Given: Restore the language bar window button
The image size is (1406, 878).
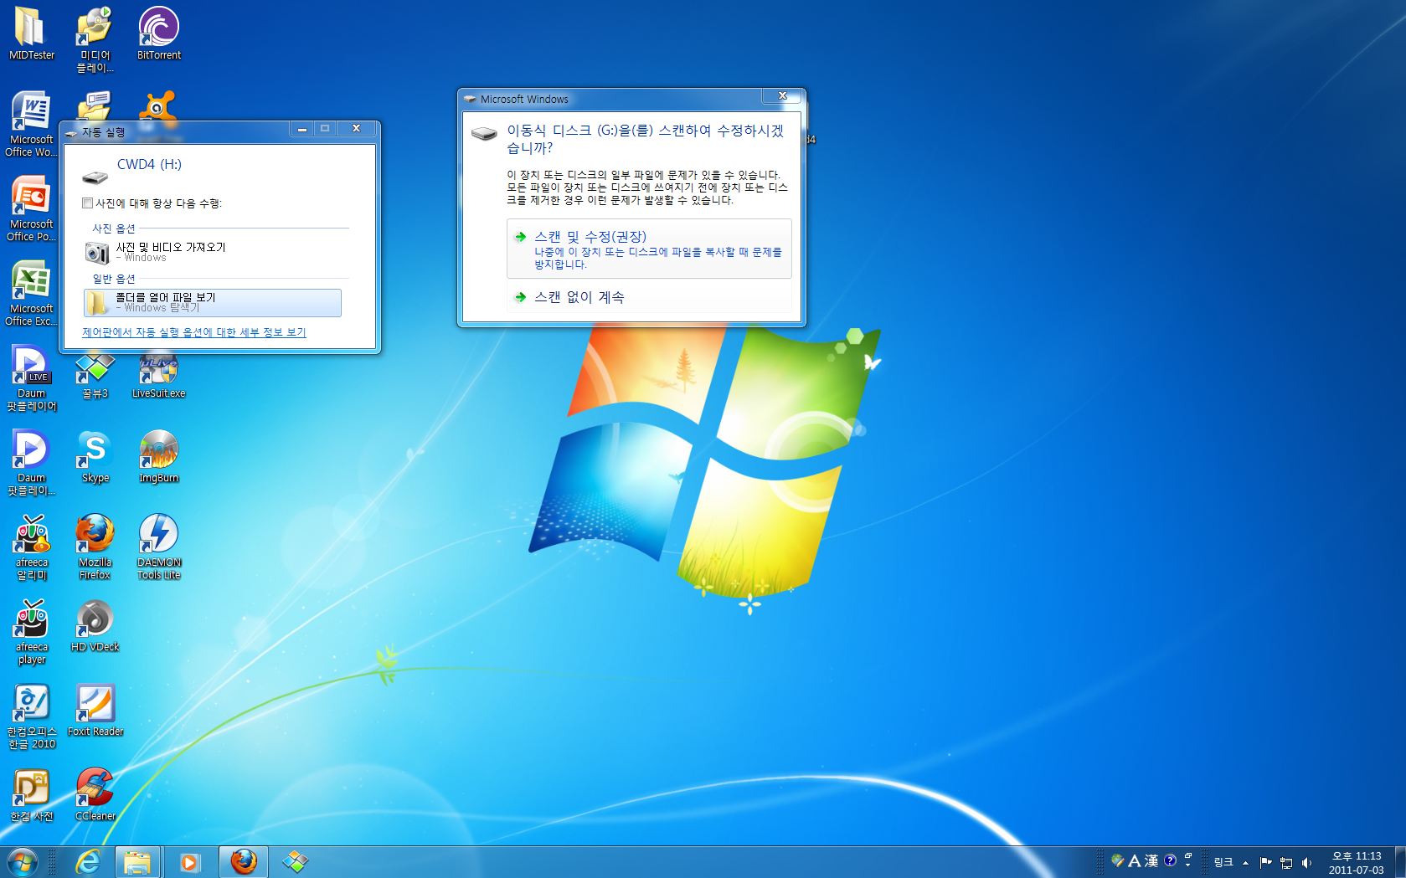Looking at the screenshot, I should [x=1187, y=855].
